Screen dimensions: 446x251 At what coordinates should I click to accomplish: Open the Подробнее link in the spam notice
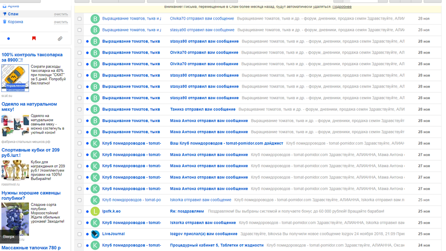click(342, 7)
